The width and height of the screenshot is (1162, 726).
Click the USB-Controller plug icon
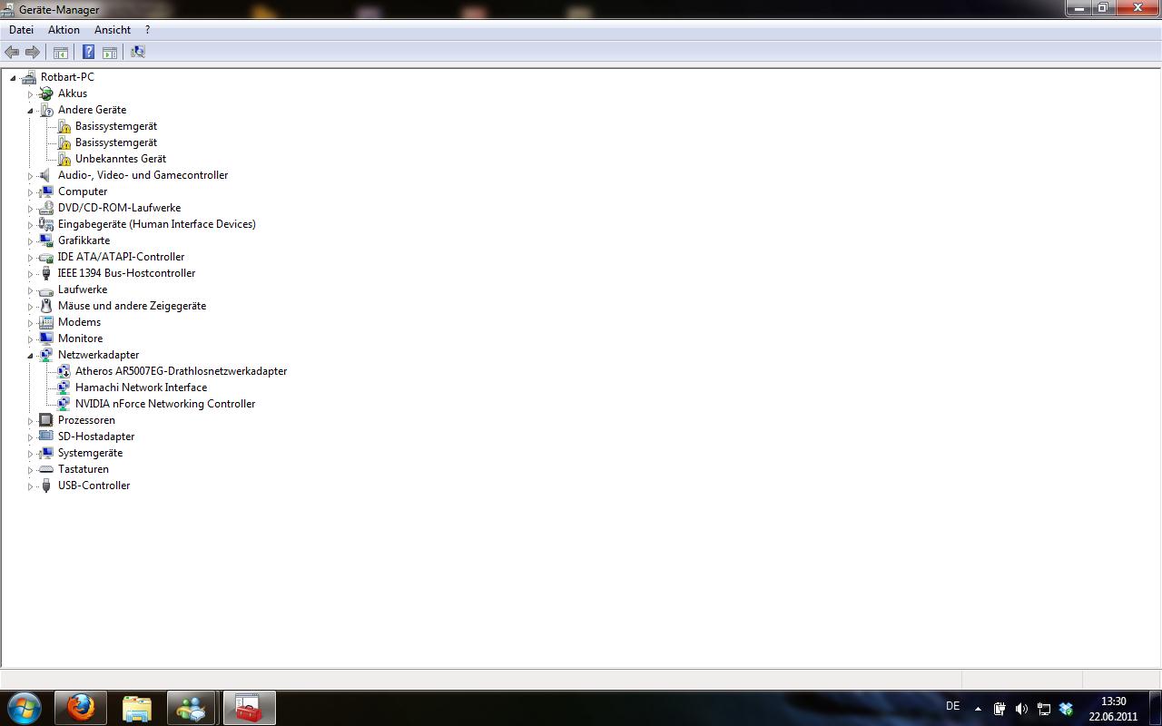46,486
